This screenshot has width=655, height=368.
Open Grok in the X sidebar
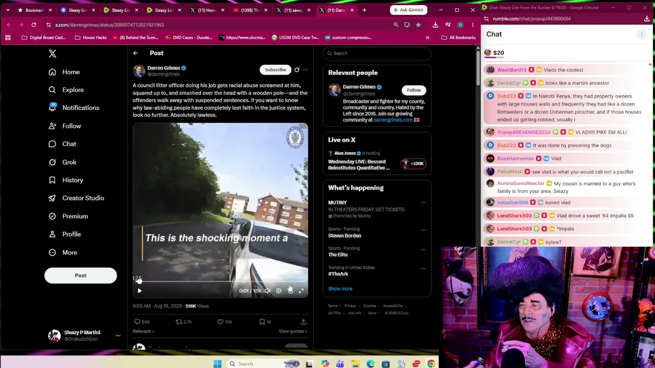62,162
